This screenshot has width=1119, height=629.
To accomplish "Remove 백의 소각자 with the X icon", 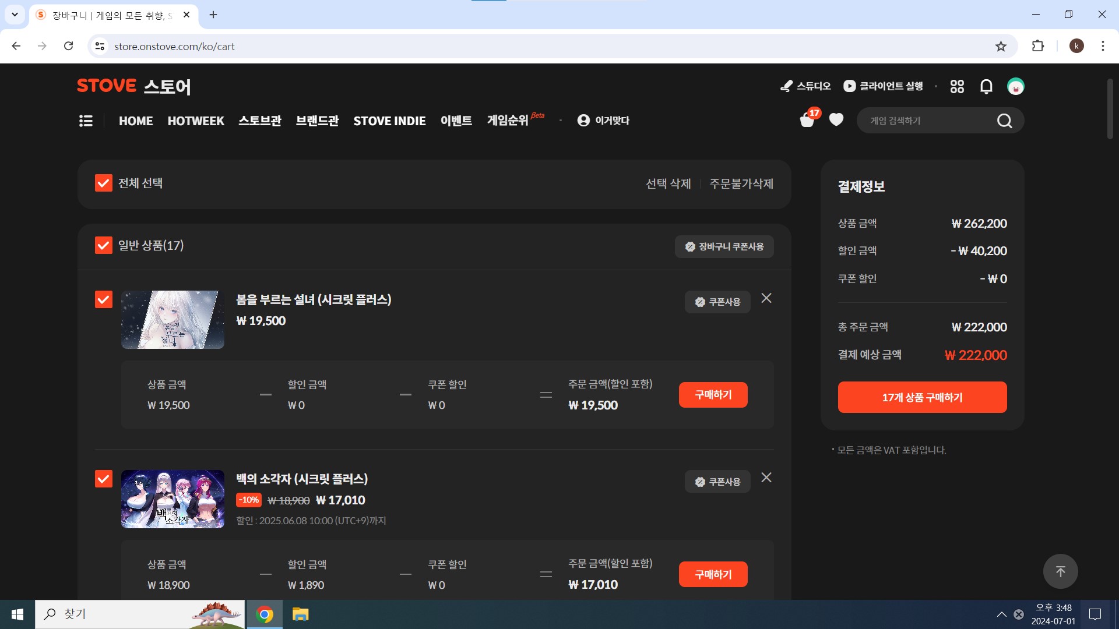I will pos(766,478).
